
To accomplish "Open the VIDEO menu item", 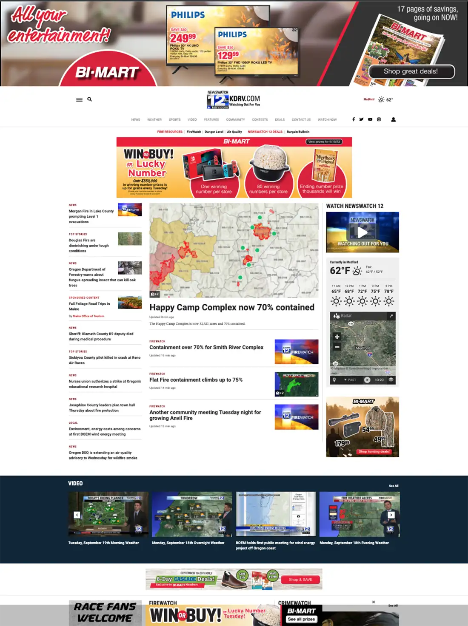I will coord(192,120).
